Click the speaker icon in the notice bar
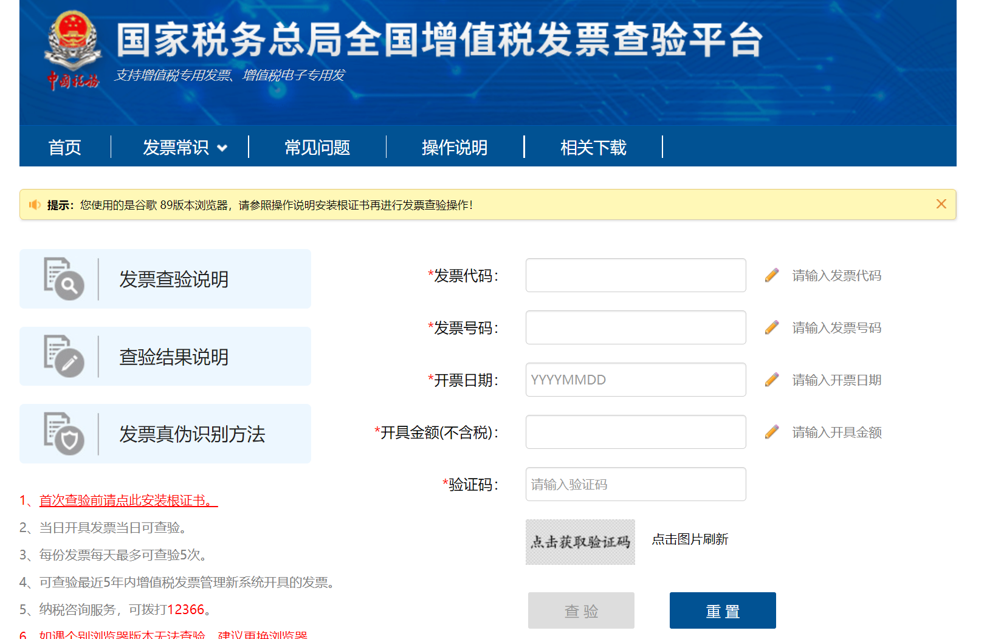The width and height of the screenshot is (987, 639). coord(35,205)
